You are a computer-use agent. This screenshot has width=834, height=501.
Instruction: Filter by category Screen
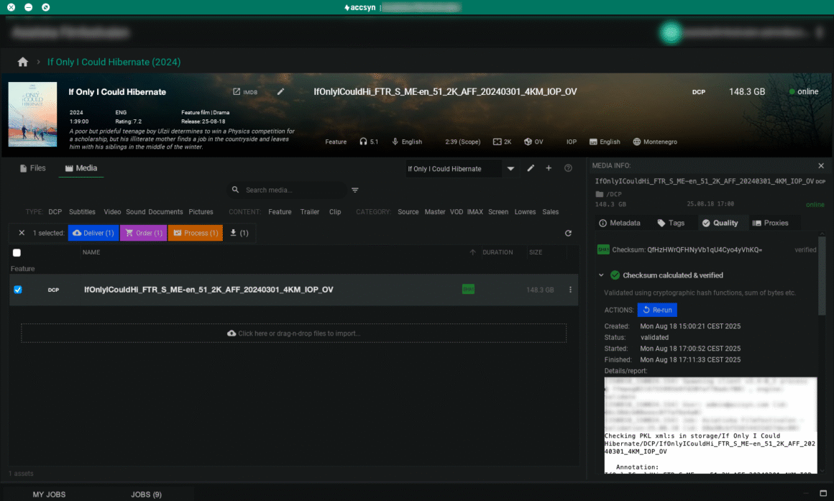498,211
